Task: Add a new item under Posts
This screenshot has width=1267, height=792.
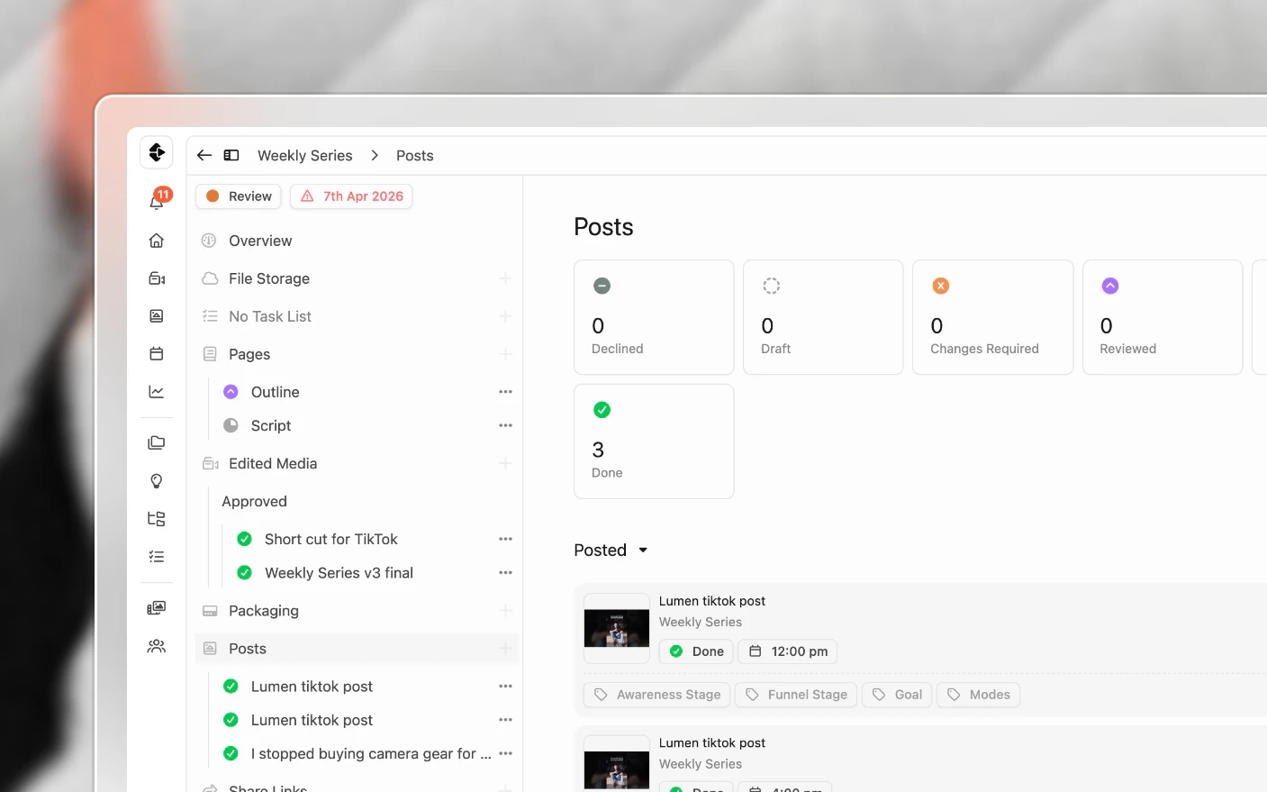Action: tap(505, 649)
